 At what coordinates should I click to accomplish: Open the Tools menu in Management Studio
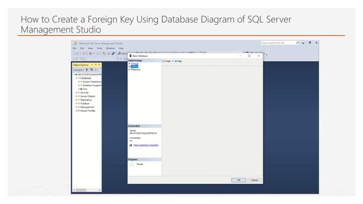pyautogui.click(x=100, y=48)
